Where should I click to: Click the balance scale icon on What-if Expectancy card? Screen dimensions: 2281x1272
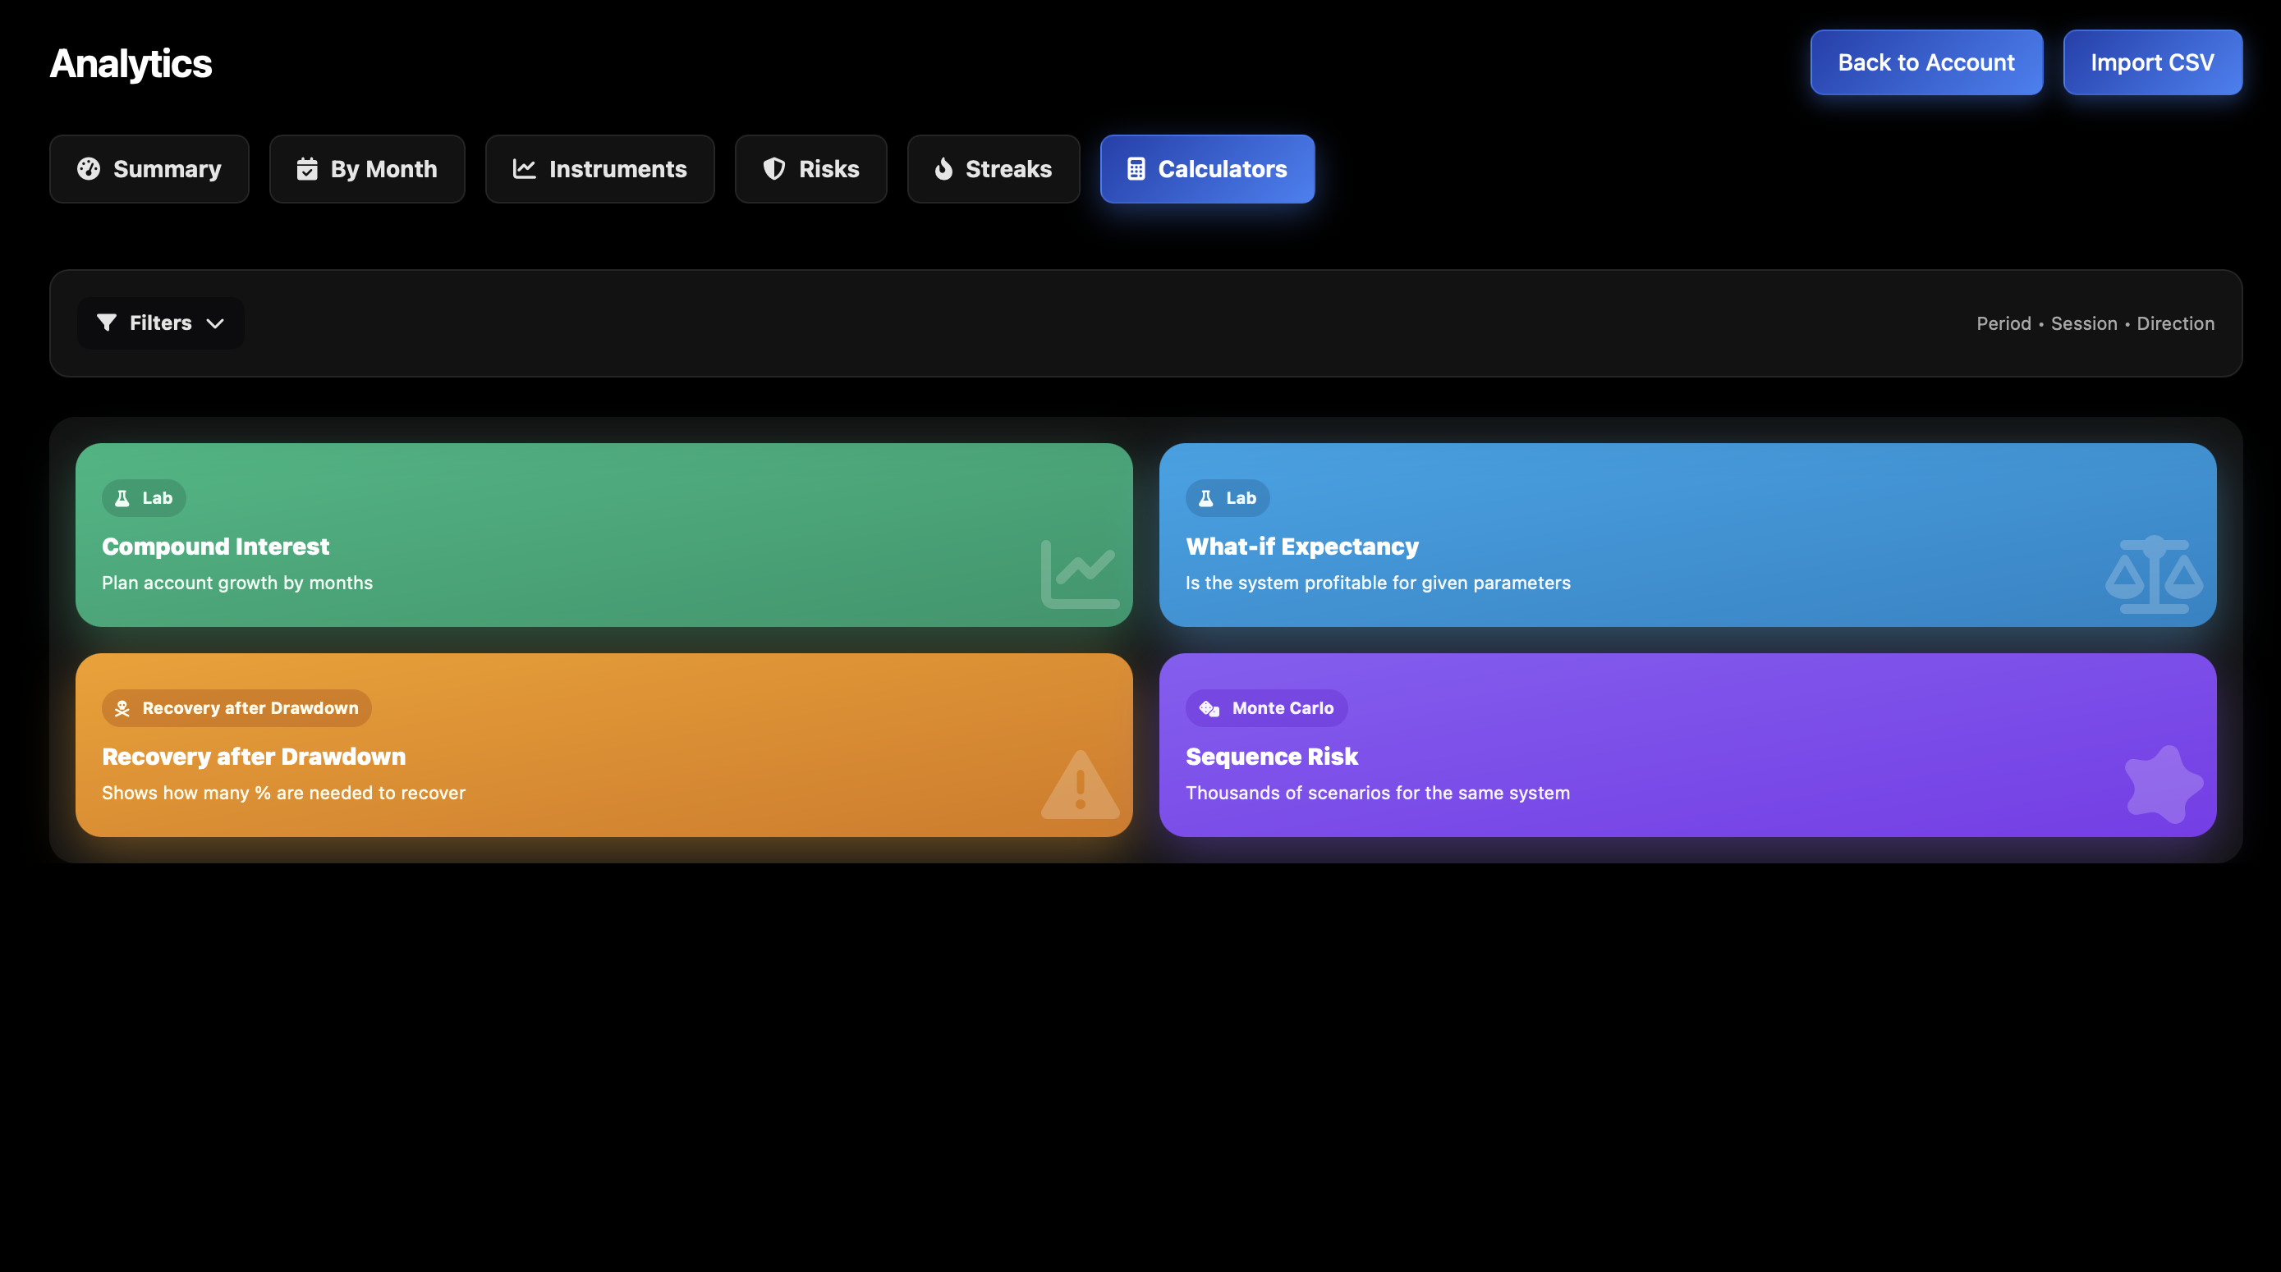[x=2155, y=574]
